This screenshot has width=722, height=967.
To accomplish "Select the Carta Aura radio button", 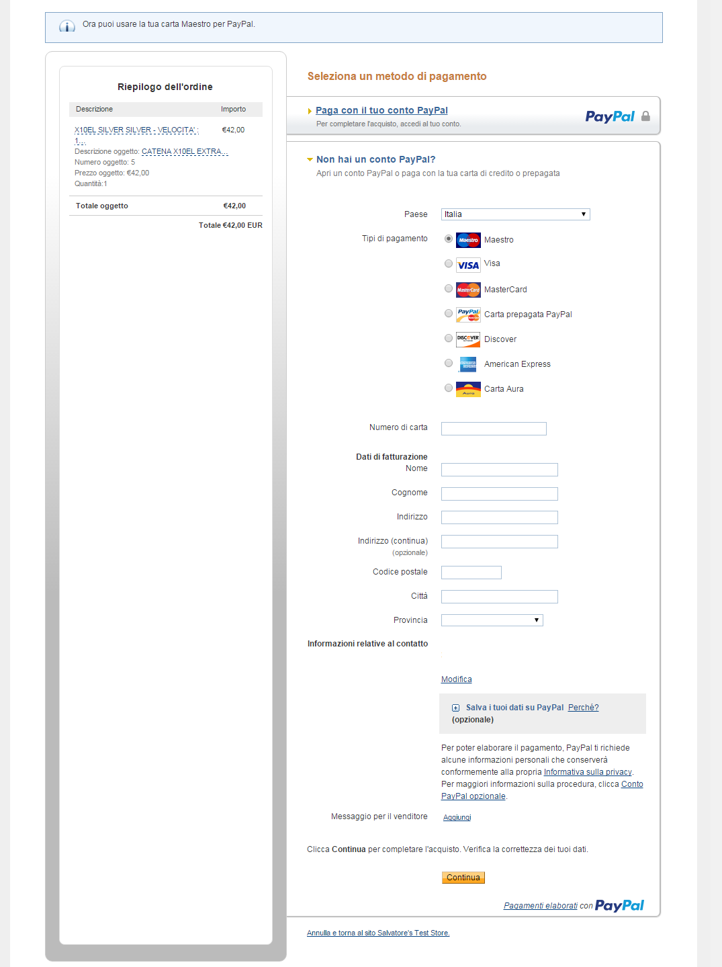I will 449,388.
